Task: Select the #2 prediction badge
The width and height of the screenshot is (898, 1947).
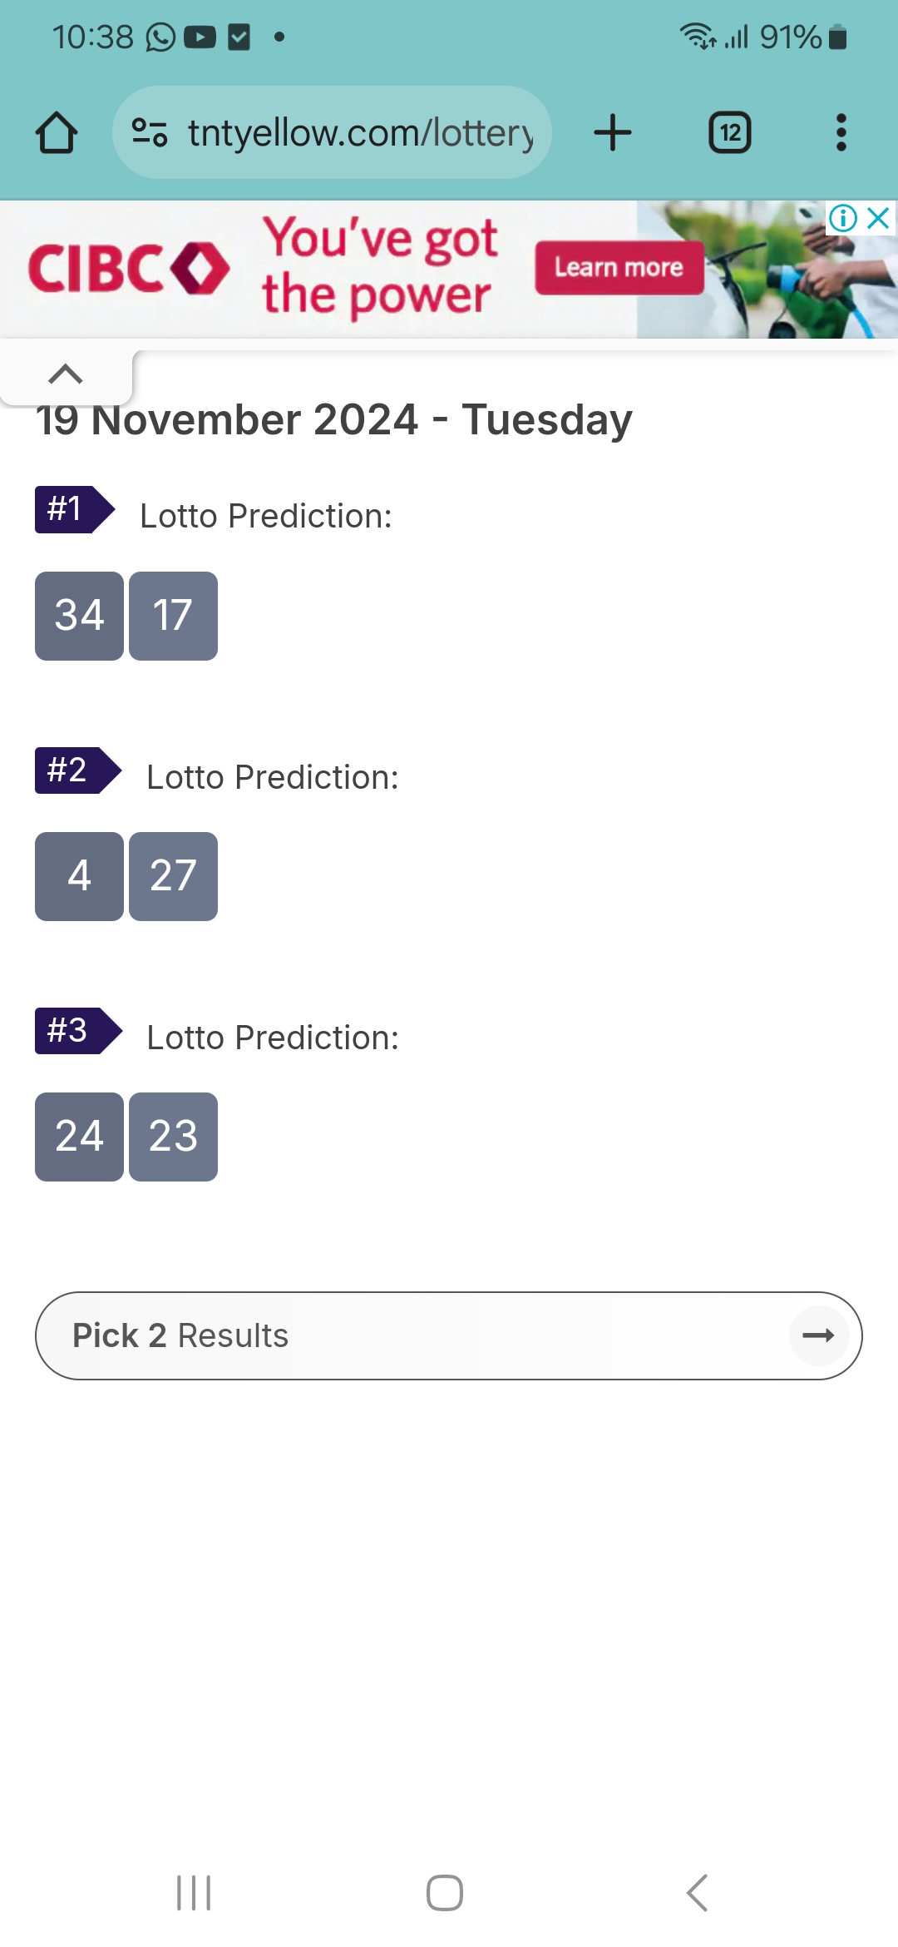Action: click(78, 770)
